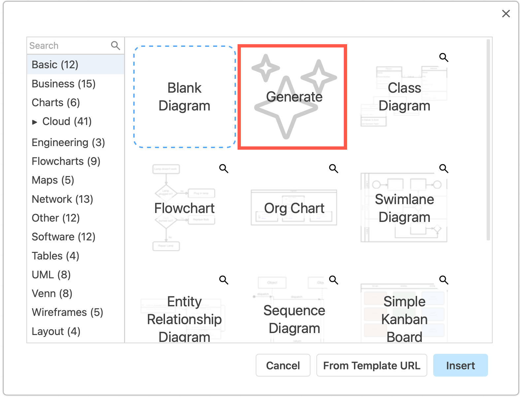Image resolution: width=520 pixels, height=397 pixels.
Task: Cancel the template dialog
Action: (x=283, y=365)
